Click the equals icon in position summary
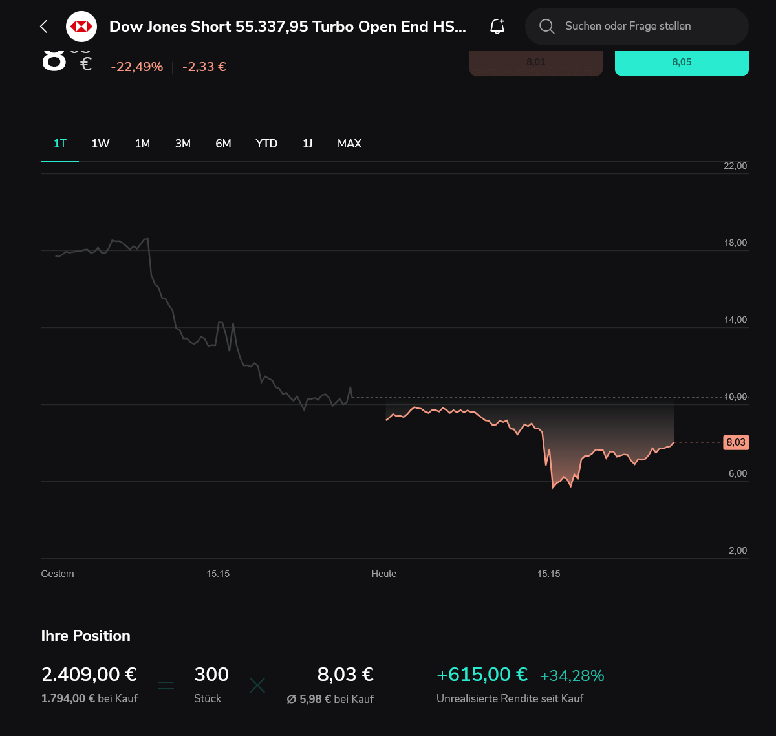This screenshot has height=736, width=776. [166, 686]
